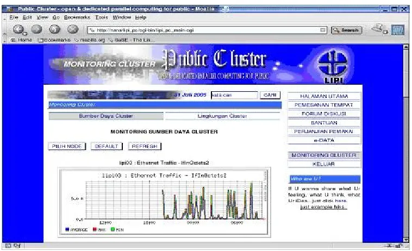Viewport: 412px width, 251px height.
Task: Open the Go menu
Action: coord(56,17)
